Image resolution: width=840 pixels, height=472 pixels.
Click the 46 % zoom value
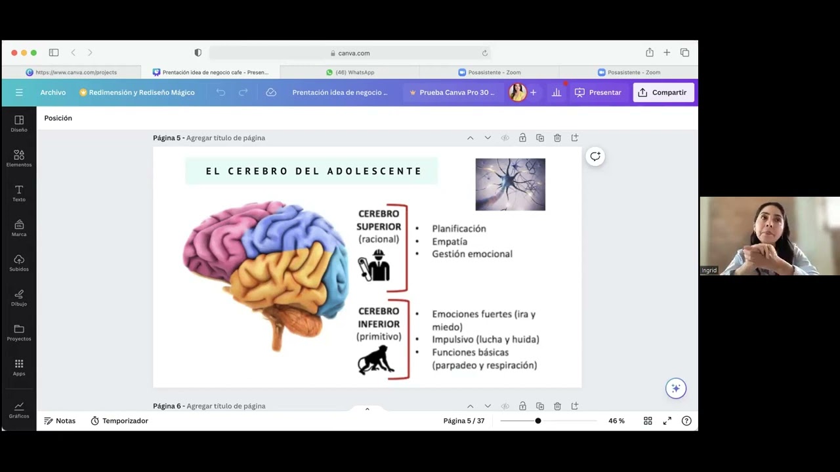click(x=616, y=421)
